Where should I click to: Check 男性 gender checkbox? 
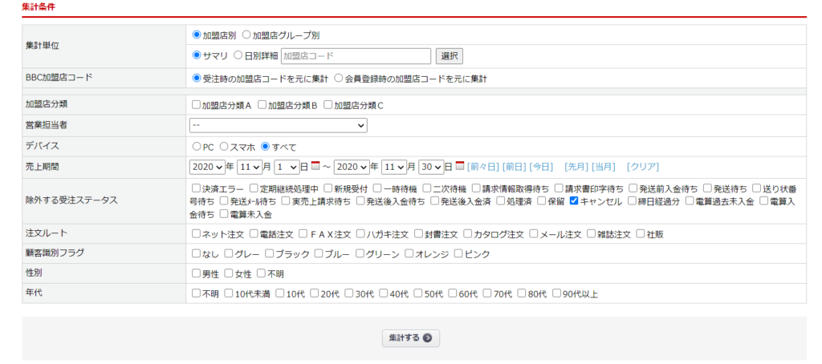(196, 273)
